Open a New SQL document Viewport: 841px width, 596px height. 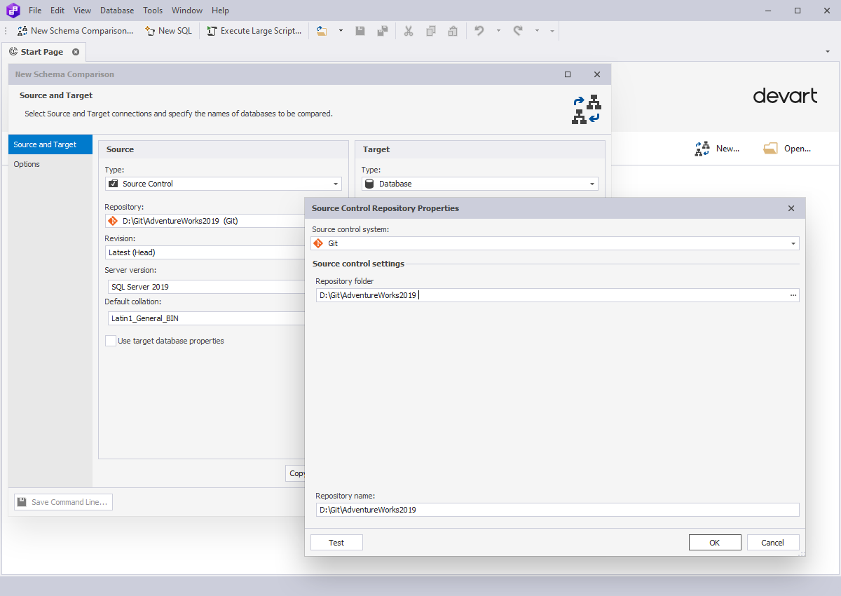[168, 30]
